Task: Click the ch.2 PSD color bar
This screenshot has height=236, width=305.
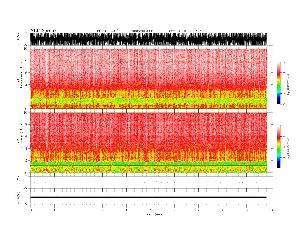Action: (x=278, y=147)
